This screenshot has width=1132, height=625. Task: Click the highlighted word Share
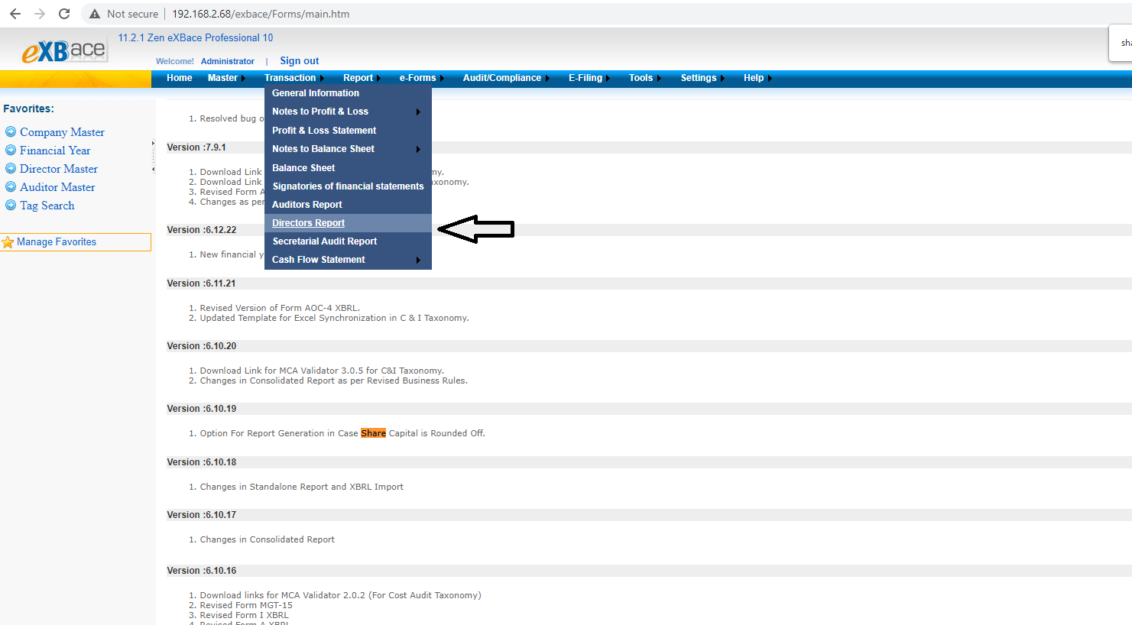point(373,433)
